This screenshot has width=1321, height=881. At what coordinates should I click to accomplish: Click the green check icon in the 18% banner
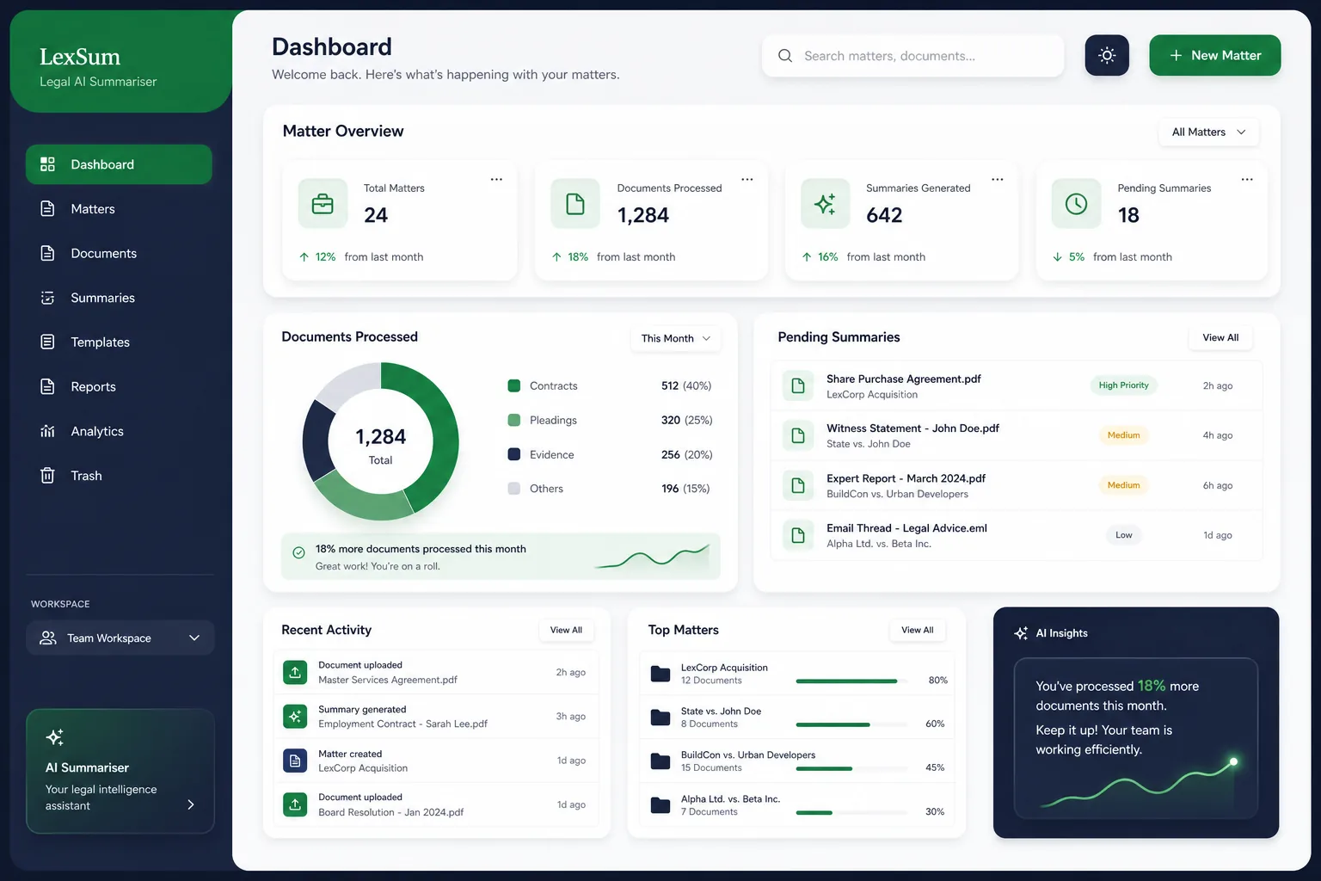point(298,552)
